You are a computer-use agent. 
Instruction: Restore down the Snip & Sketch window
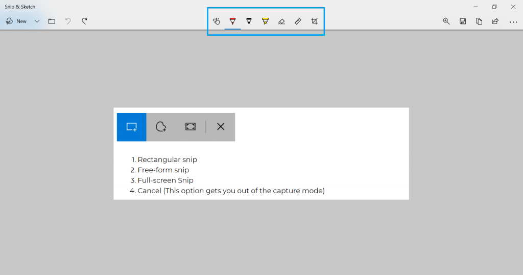point(494,7)
